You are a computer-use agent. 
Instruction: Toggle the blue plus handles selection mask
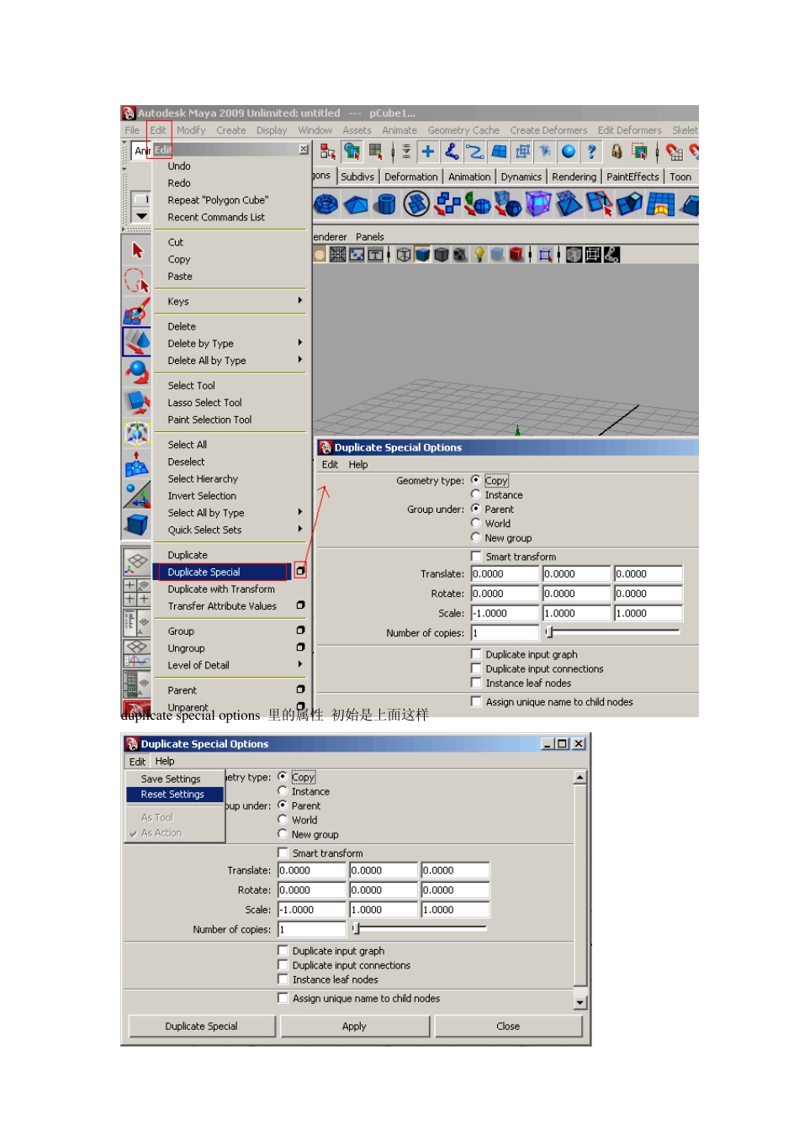[x=428, y=151]
